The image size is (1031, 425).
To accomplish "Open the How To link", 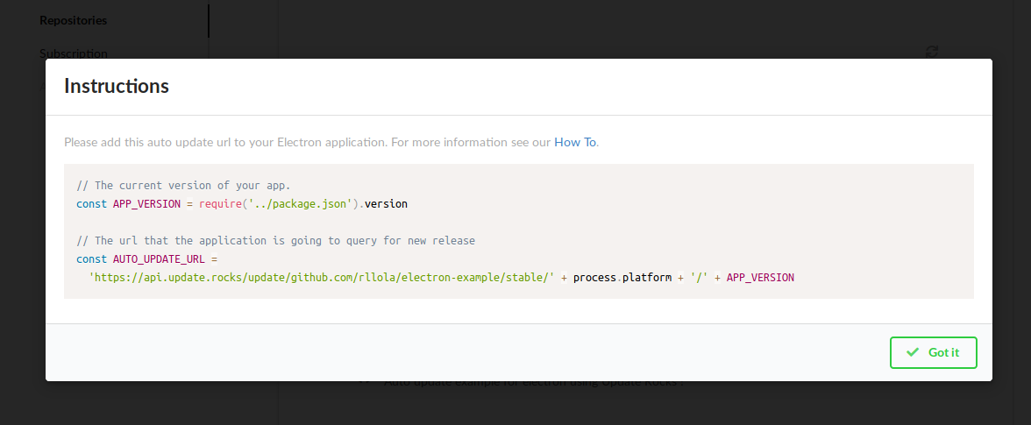I will [x=575, y=142].
